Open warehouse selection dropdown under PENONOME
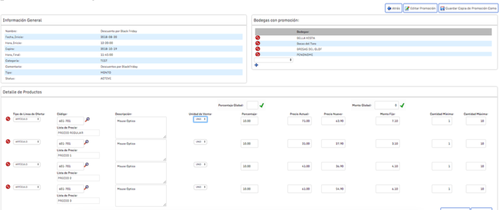Viewport: 502px width, 210px height. click(x=274, y=60)
